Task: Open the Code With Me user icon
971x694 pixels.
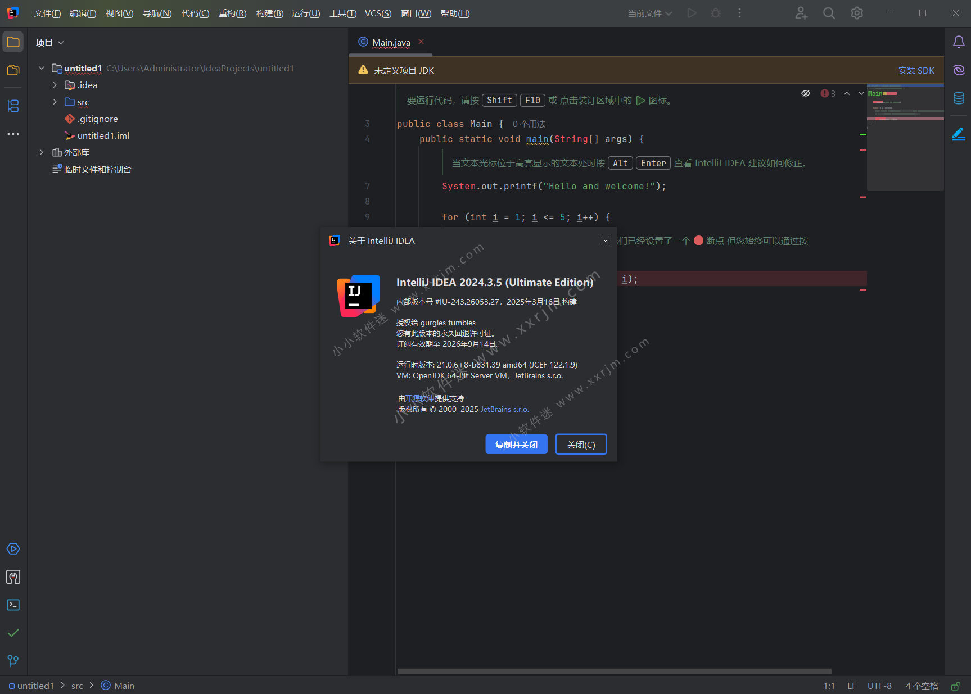Action: [x=801, y=13]
